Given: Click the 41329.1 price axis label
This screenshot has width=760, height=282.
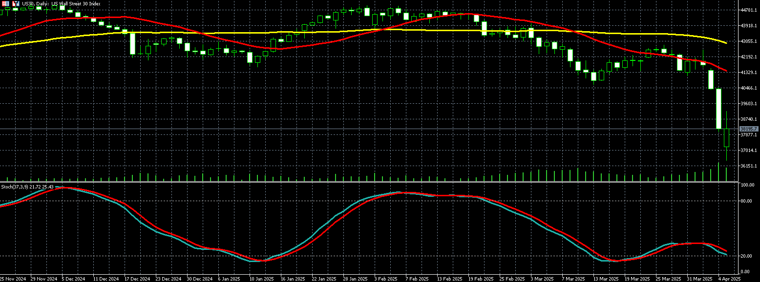Looking at the screenshot, I should 748,73.
